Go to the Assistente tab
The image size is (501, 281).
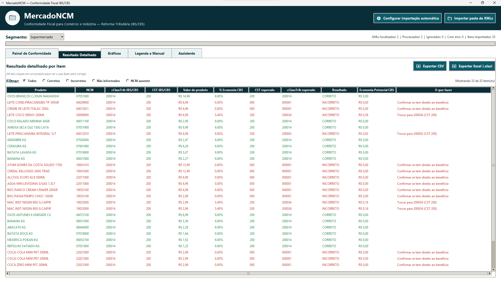pyautogui.click(x=187, y=53)
